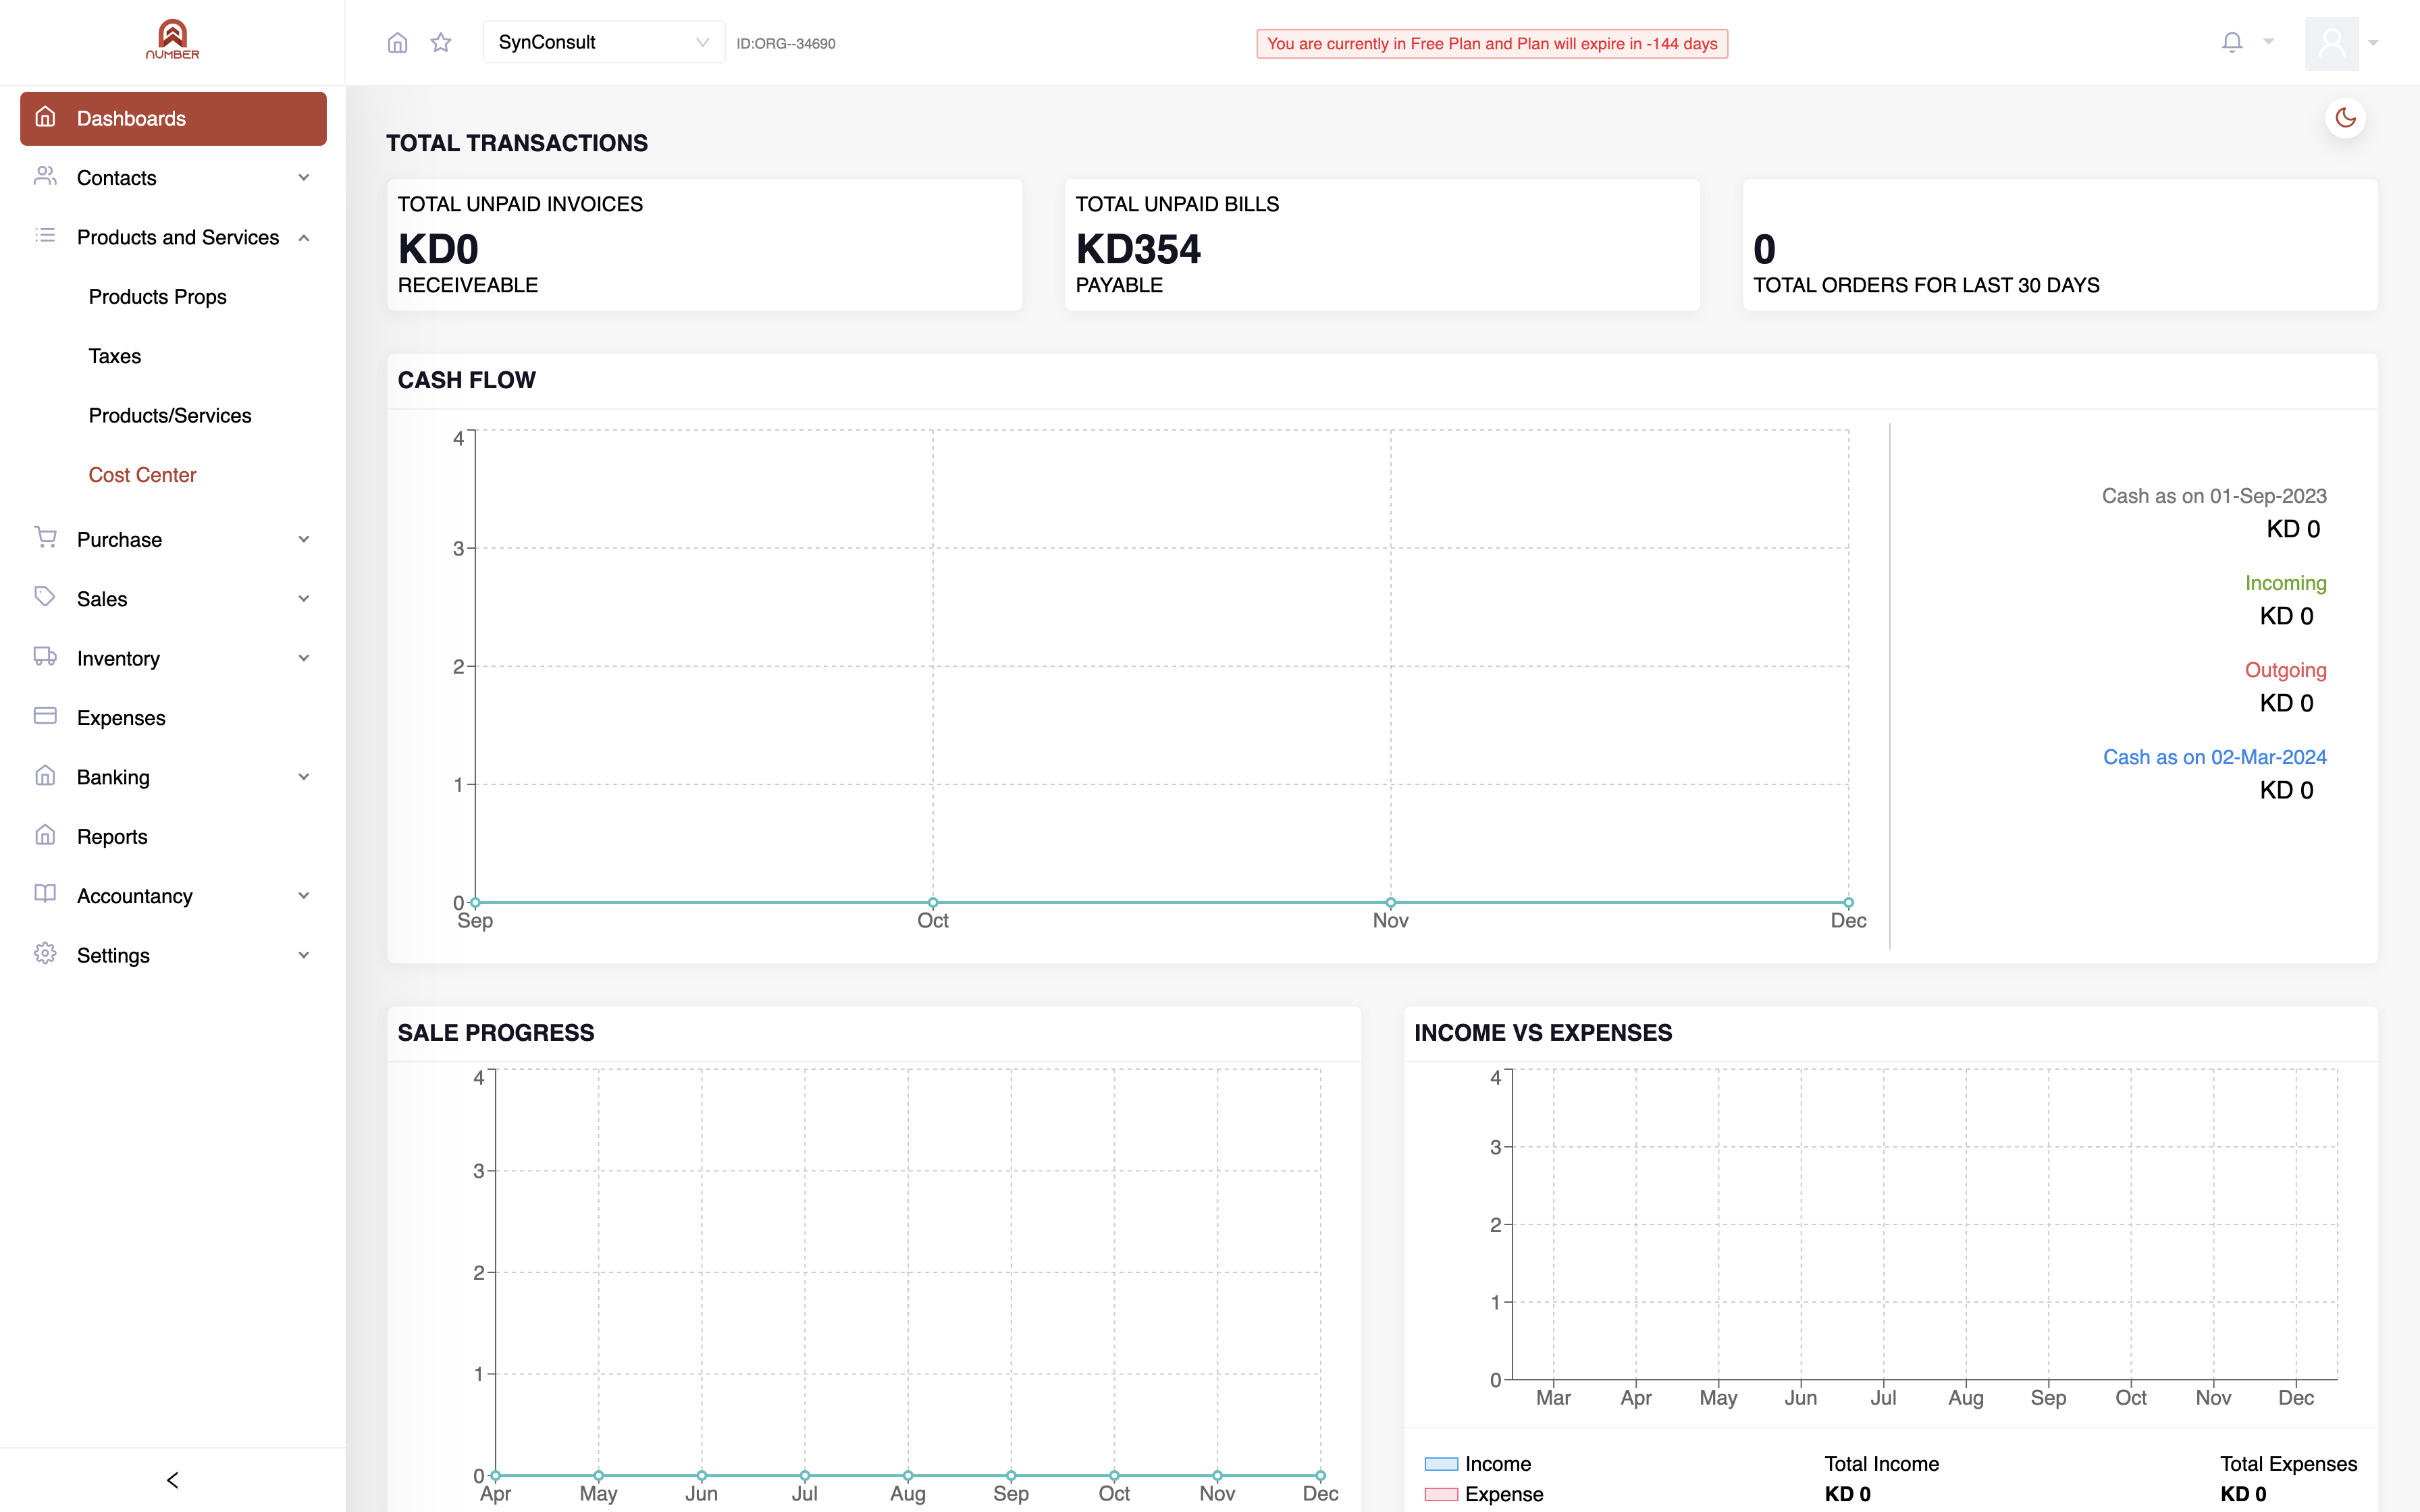Click the Total Unpaid Invoices card
This screenshot has height=1512, width=2420.
[x=704, y=245]
